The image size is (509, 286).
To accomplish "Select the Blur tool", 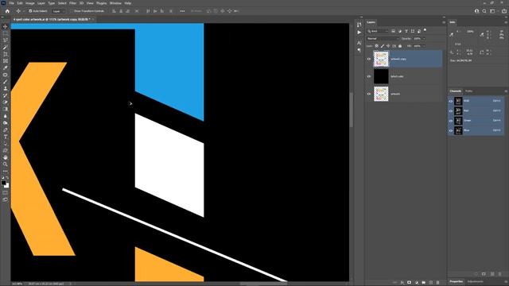I will pyautogui.click(x=6, y=116).
